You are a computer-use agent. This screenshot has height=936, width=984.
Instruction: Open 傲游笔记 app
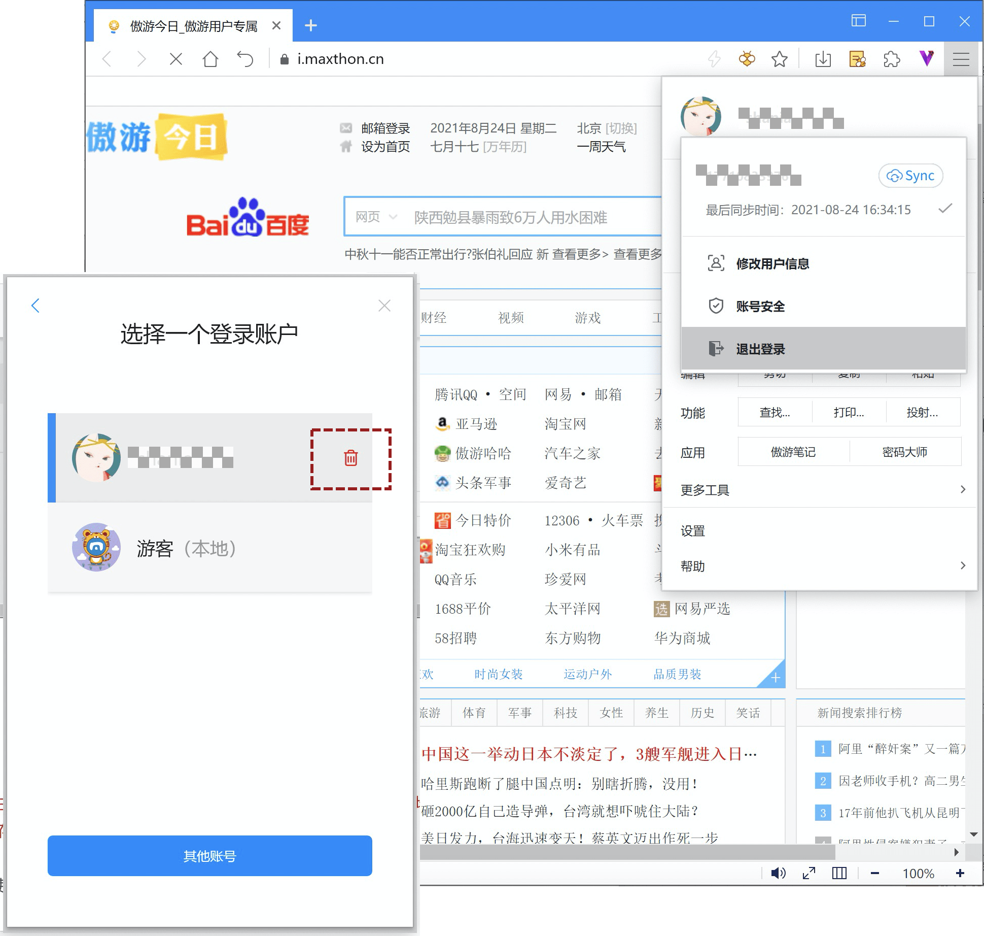pyautogui.click(x=793, y=452)
